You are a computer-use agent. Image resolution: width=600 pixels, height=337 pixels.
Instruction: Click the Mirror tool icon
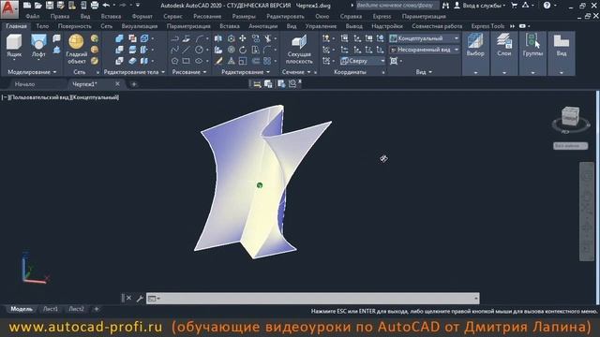218,38
